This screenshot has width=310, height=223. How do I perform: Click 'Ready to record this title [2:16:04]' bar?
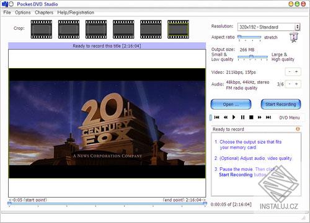coord(107,46)
